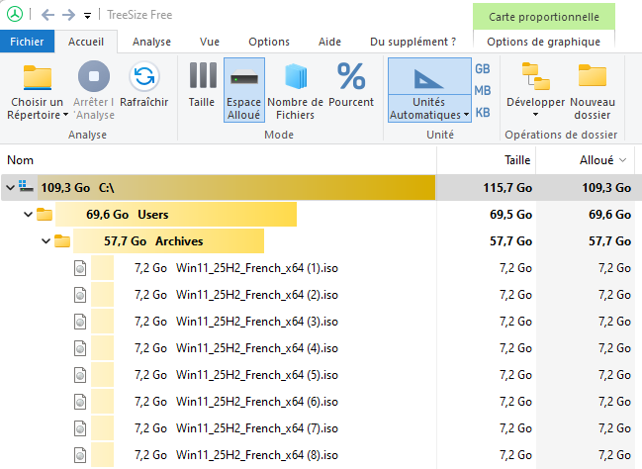Click the C:\ drive size bar
The height and width of the screenshot is (469, 642).
click(x=235, y=186)
